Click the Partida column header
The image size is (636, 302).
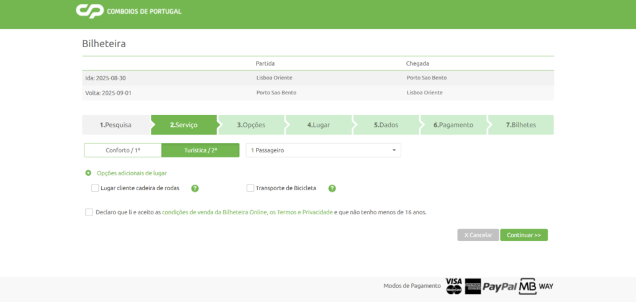(x=265, y=64)
